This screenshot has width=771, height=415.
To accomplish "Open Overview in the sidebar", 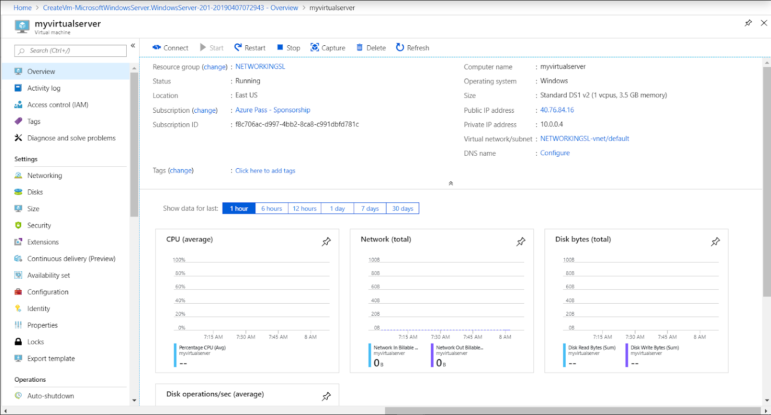I will 66,71.
